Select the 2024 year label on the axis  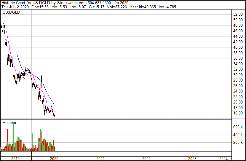(223, 159)
